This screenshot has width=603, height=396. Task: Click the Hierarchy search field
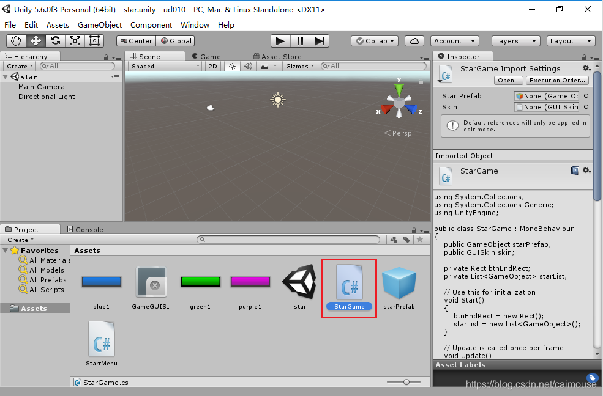(77, 66)
